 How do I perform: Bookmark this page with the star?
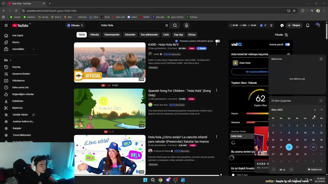click(x=294, y=11)
